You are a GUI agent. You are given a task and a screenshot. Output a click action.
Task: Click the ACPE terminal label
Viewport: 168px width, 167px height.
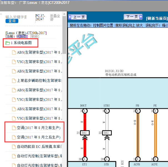tap(154, 165)
